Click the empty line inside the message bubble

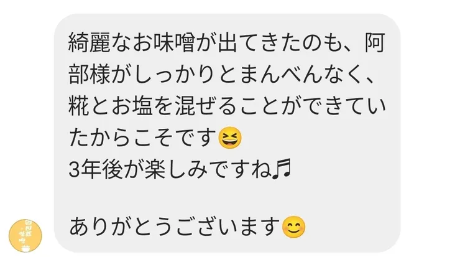pos(227,199)
